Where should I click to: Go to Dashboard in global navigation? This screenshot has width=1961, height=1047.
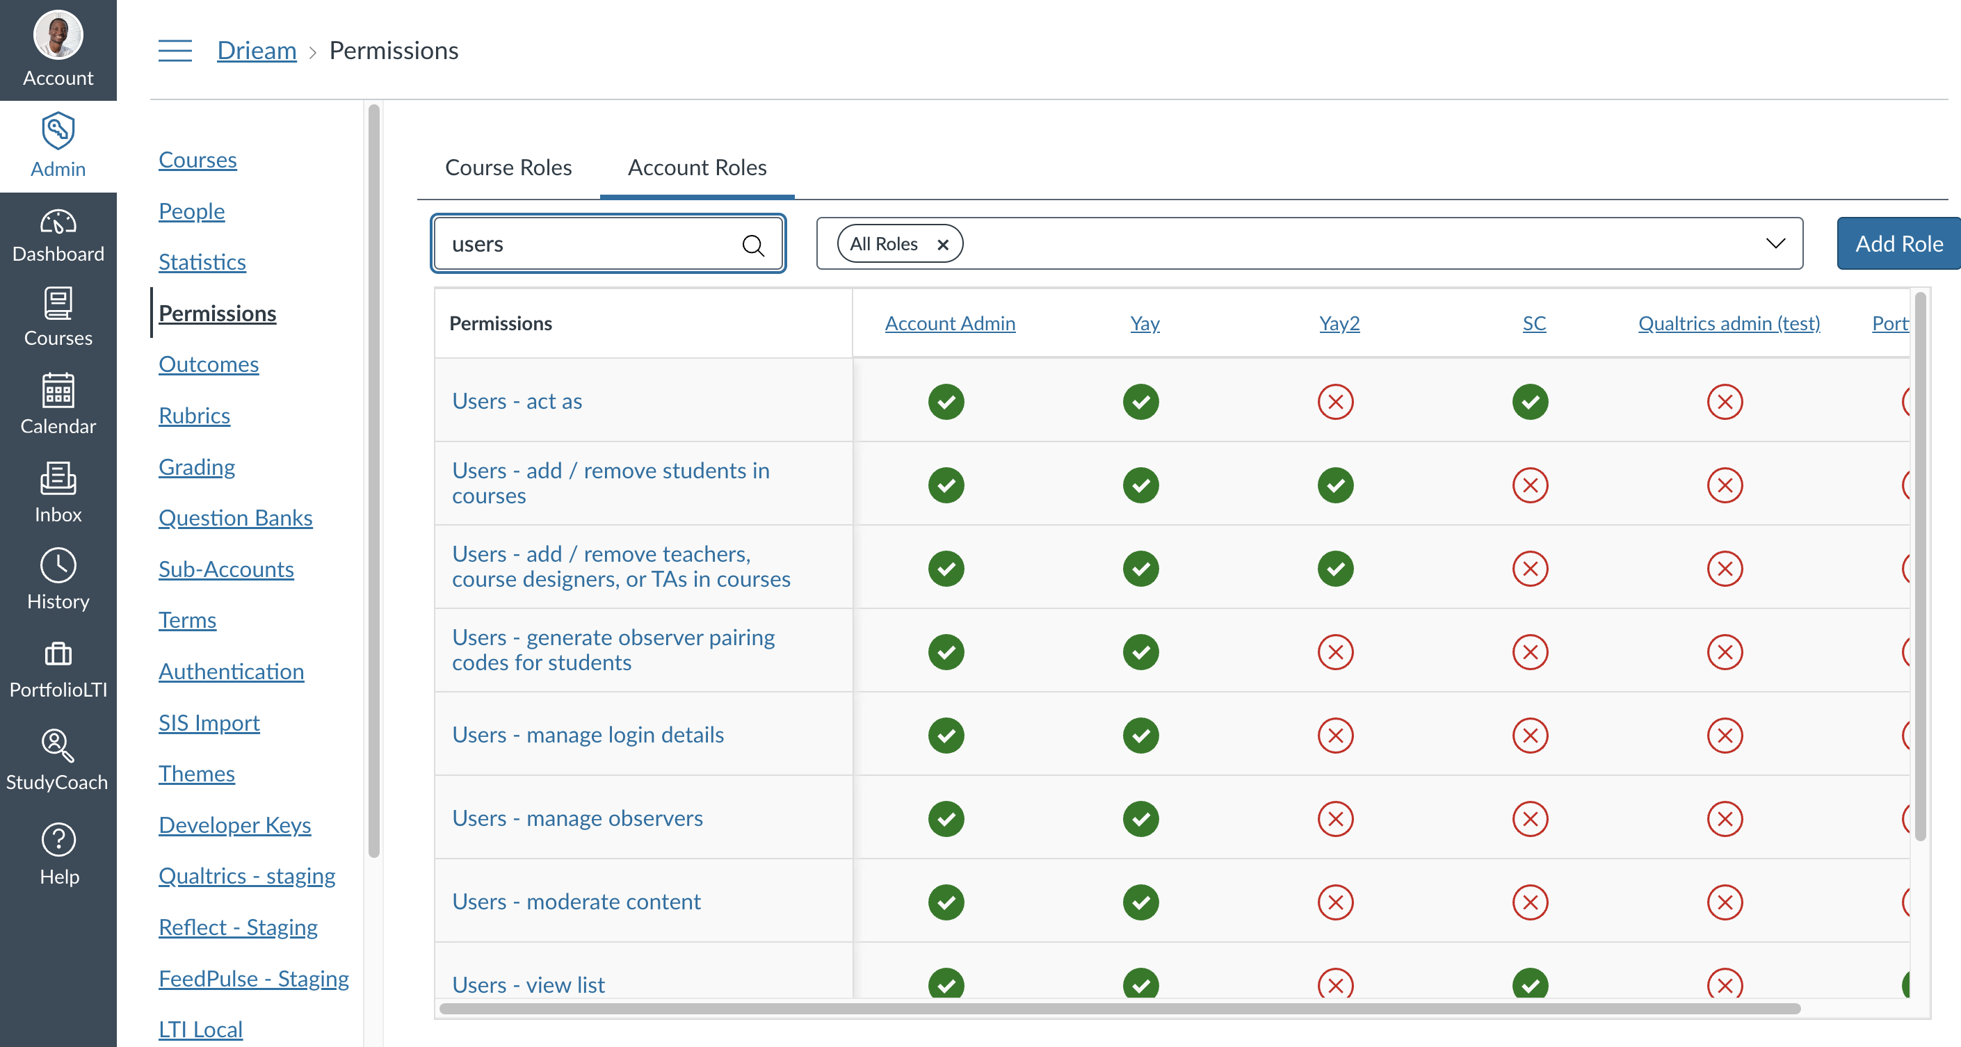pyautogui.click(x=58, y=236)
